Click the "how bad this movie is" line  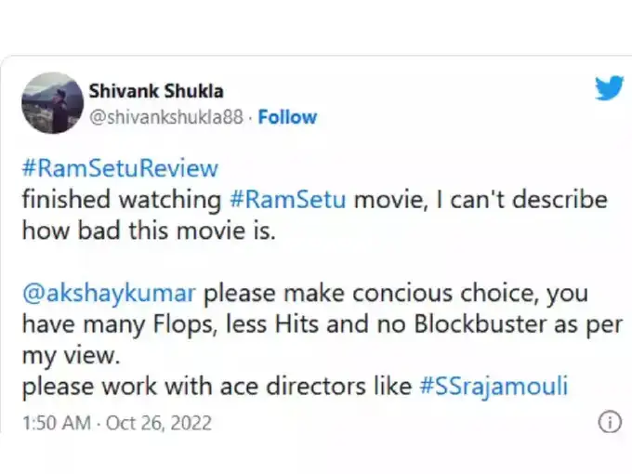point(147,230)
